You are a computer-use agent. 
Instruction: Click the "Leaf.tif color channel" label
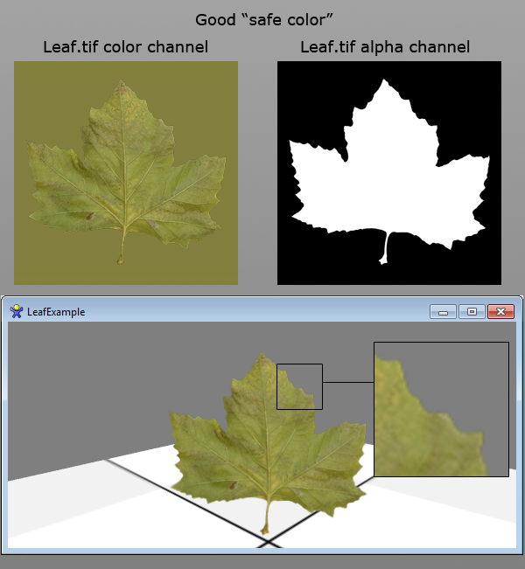[125, 47]
